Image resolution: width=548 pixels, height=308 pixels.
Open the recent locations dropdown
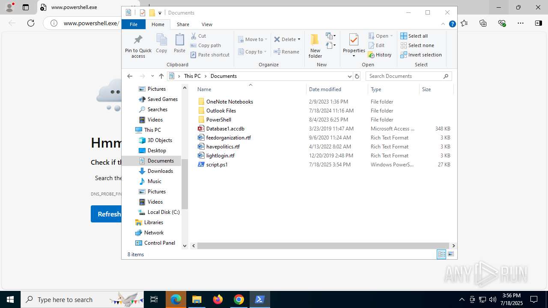pyautogui.click(x=152, y=76)
